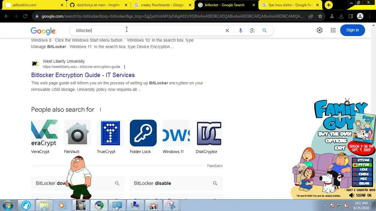
Task: Select Meg in the character list
Action: point(362,179)
